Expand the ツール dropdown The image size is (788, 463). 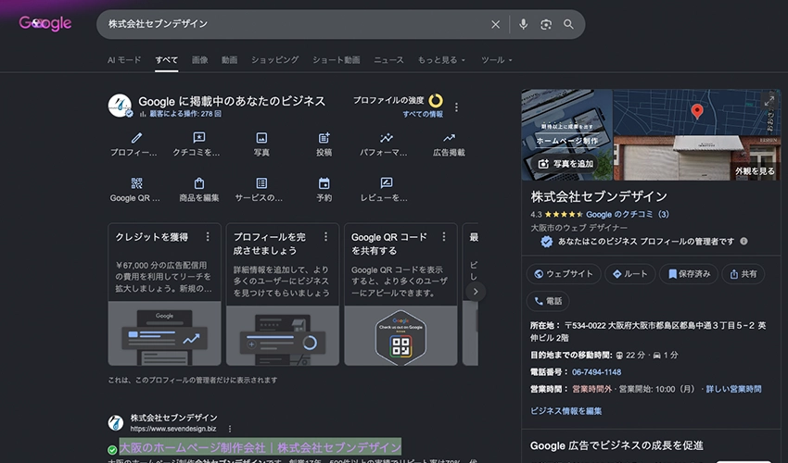click(x=497, y=60)
